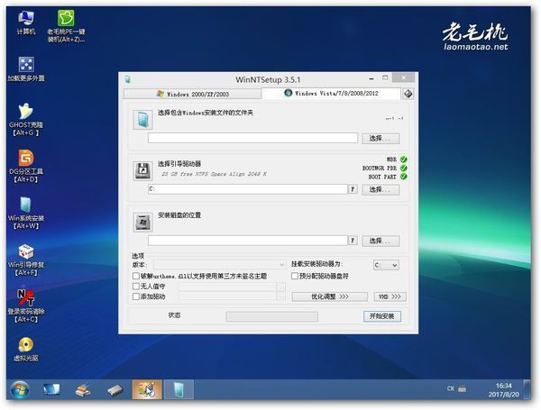Click the show desktop strip

coord(527,389)
